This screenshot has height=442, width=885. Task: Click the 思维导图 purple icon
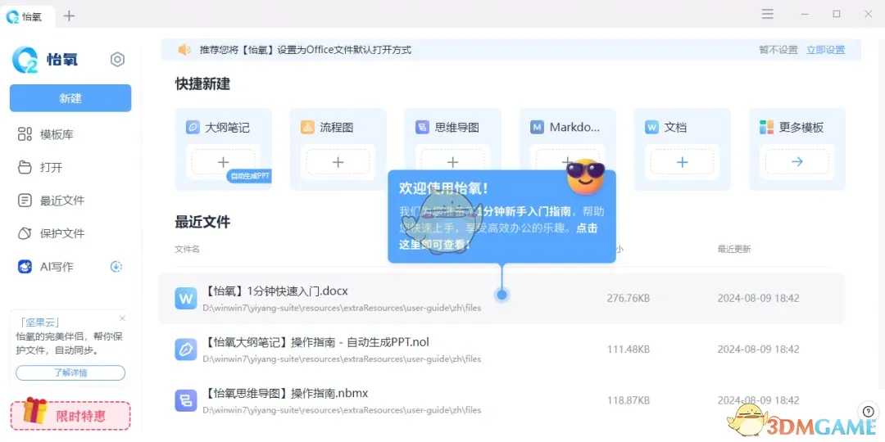(x=422, y=128)
